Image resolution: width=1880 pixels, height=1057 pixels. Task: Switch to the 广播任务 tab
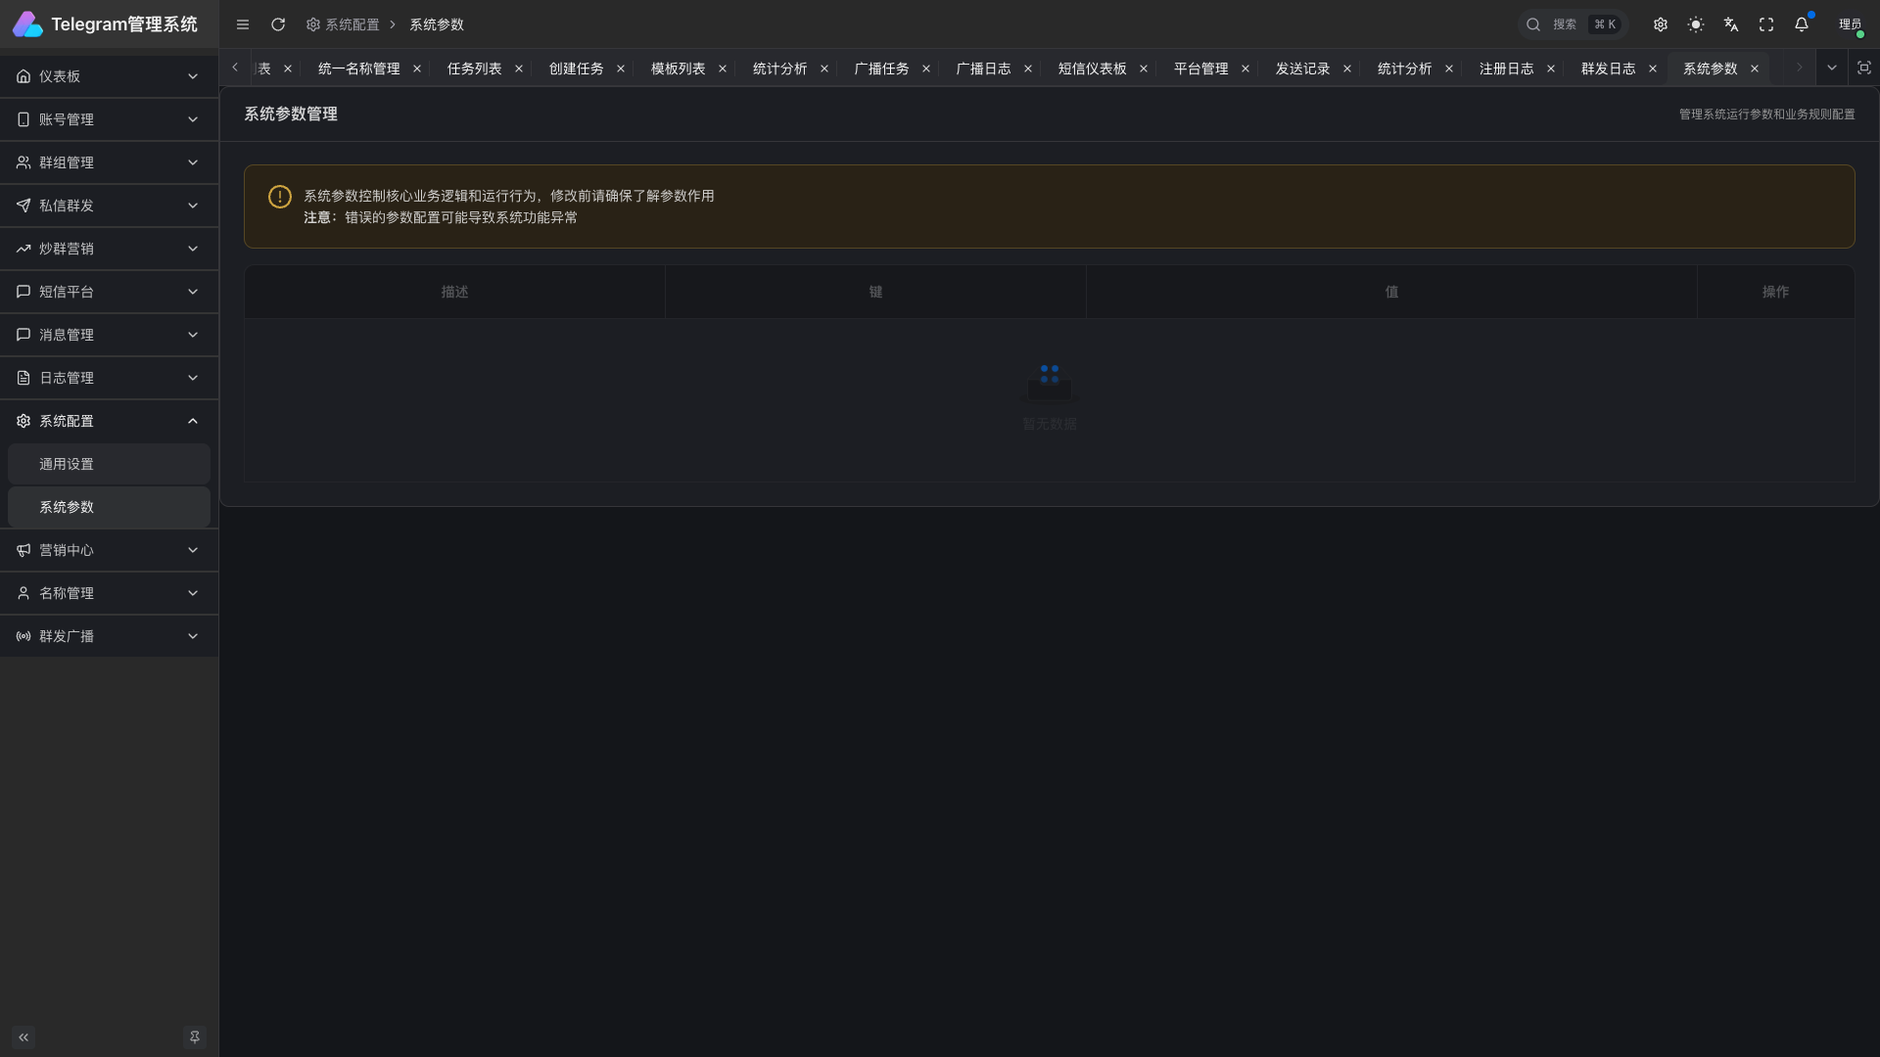pos(881,69)
